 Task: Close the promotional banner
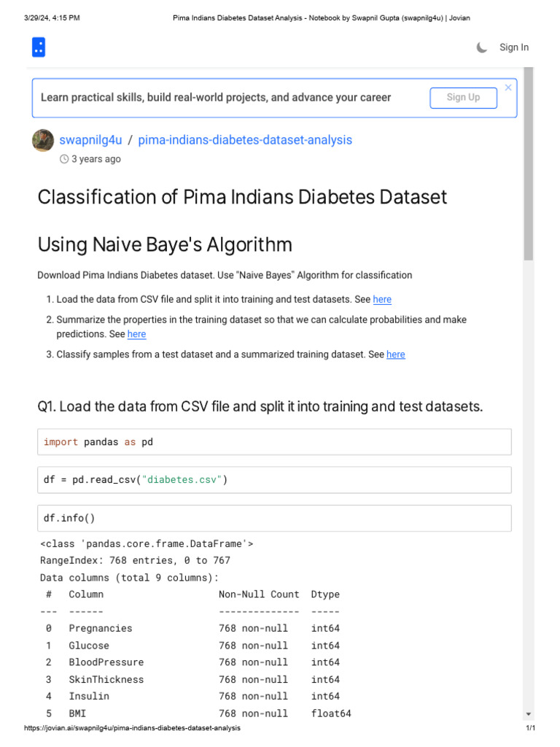(508, 88)
